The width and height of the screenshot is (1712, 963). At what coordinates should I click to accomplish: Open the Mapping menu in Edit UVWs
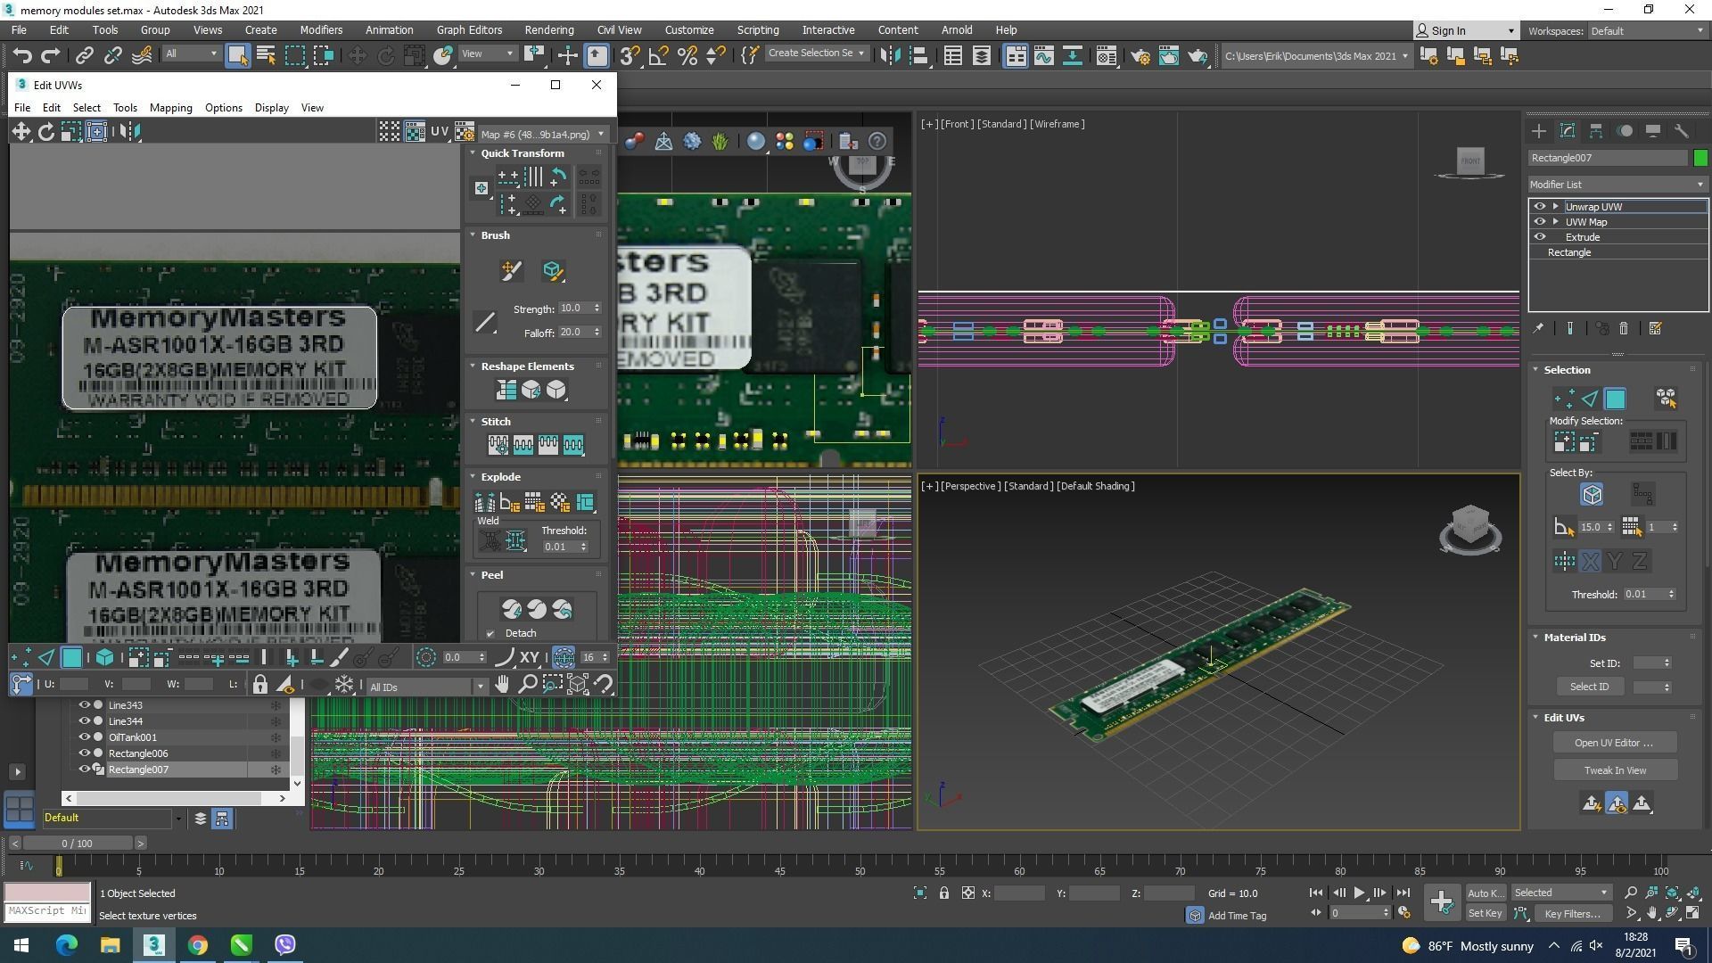tap(170, 108)
